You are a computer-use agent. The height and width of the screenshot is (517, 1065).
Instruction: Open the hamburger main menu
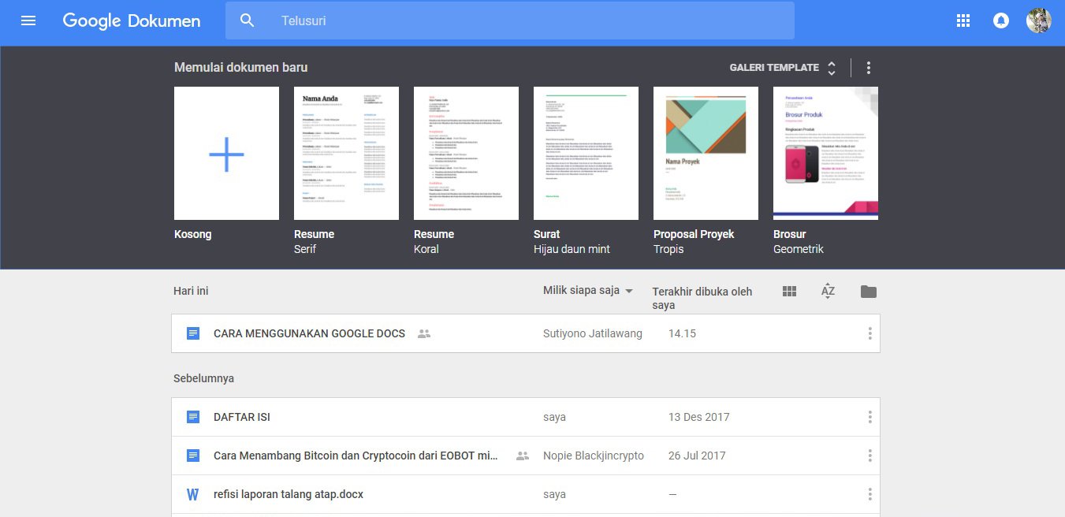[x=28, y=20]
